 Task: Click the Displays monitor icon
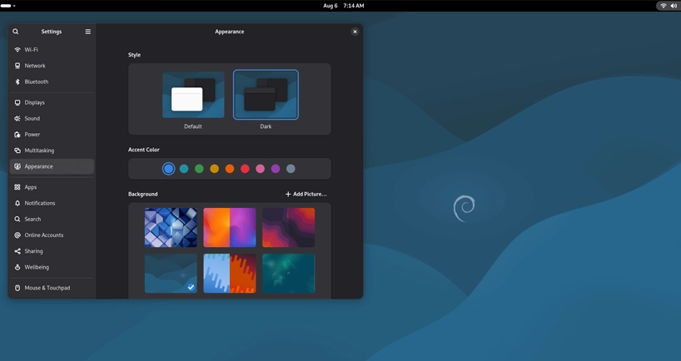[x=17, y=103]
